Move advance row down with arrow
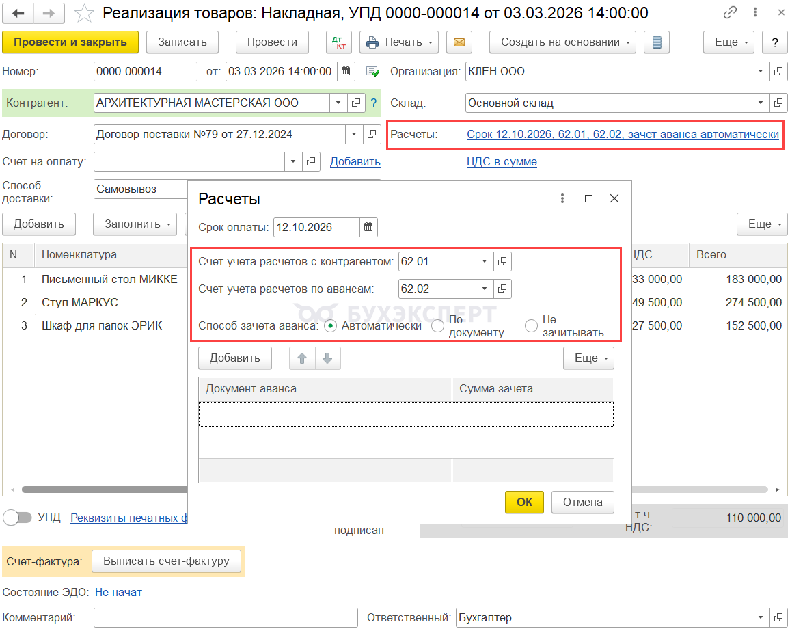The width and height of the screenshot is (790, 629). pyautogui.click(x=327, y=358)
